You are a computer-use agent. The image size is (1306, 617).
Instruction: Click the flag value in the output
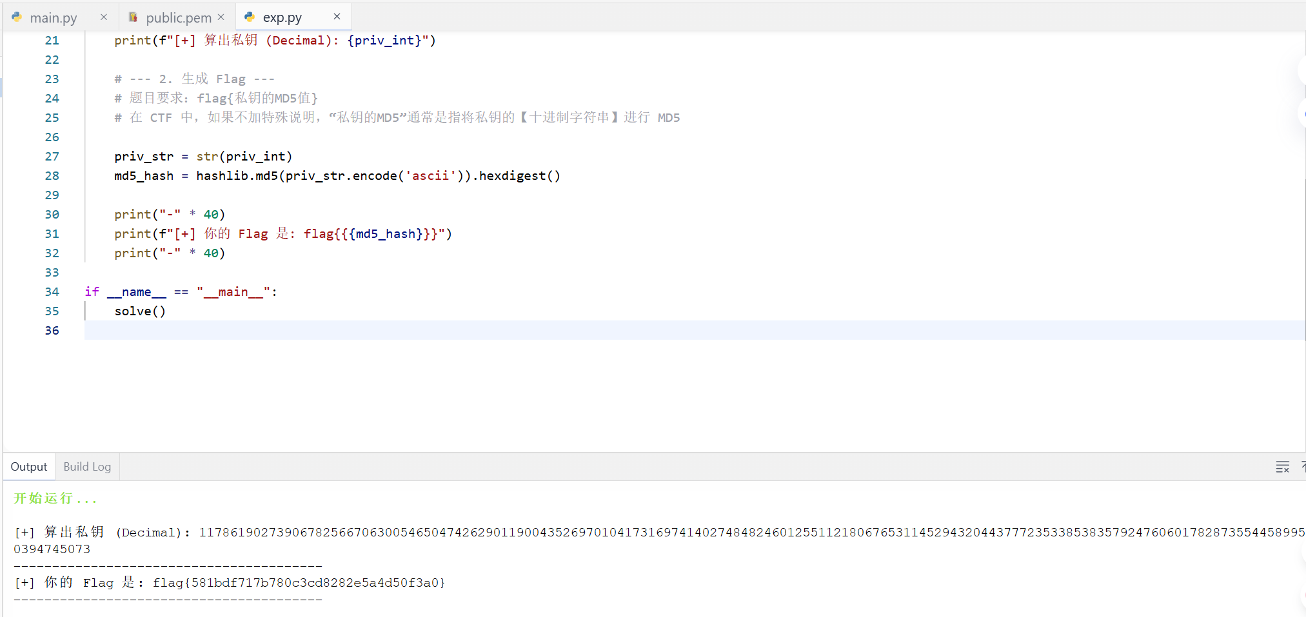pos(299,583)
